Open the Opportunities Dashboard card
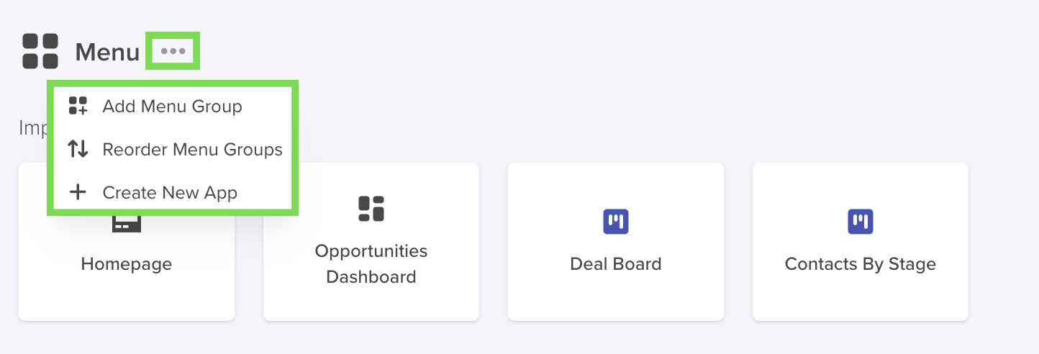Screen dimensions: 1039x354 [x=371, y=242]
